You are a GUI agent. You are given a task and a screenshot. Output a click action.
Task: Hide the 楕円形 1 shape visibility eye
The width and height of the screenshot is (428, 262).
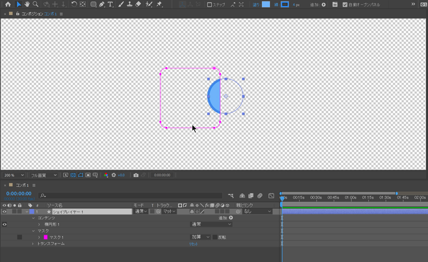coord(5,224)
